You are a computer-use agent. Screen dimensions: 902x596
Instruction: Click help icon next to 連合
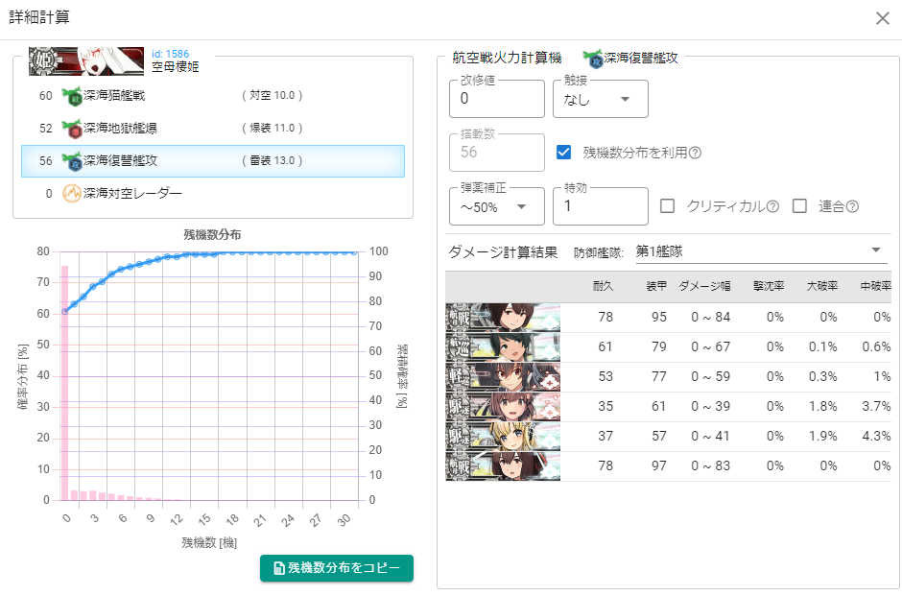point(851,206)
